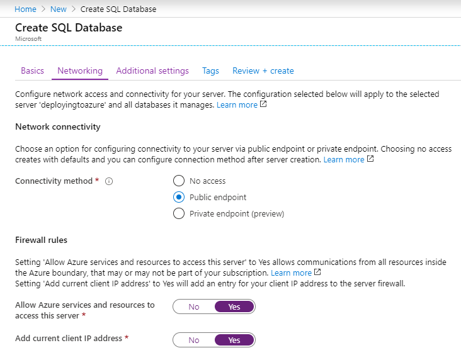
Task: Select the Networking tab
Action: pos(80,70)
